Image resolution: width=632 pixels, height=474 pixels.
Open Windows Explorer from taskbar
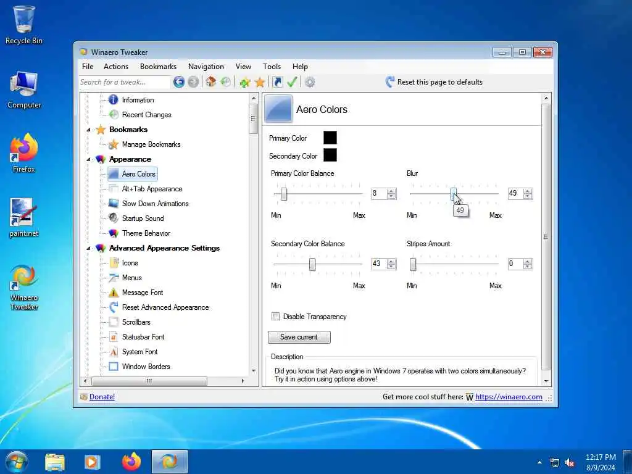pos(55,462)
